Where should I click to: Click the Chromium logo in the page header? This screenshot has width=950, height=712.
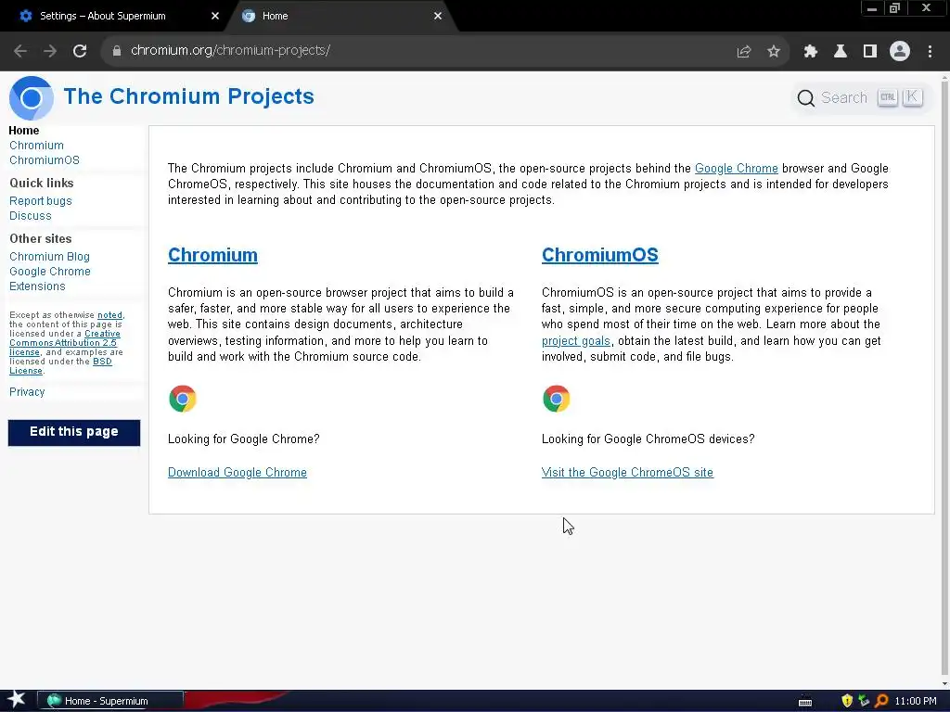point(32,98)
